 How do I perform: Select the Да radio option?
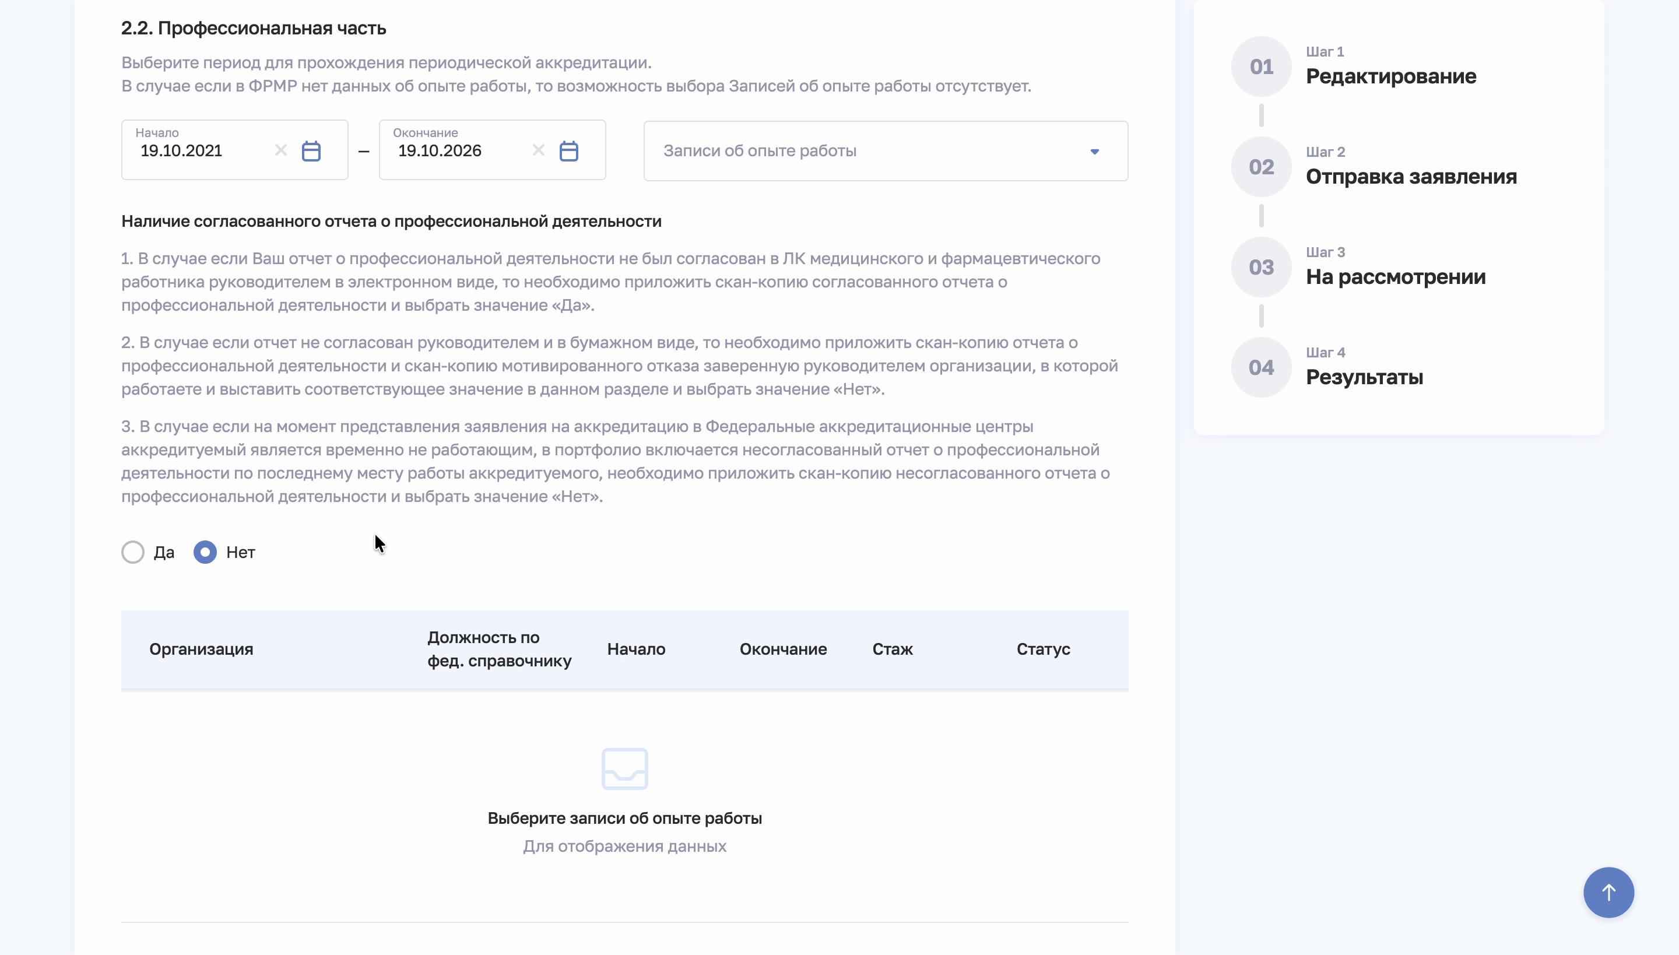[x=132, y=552]
